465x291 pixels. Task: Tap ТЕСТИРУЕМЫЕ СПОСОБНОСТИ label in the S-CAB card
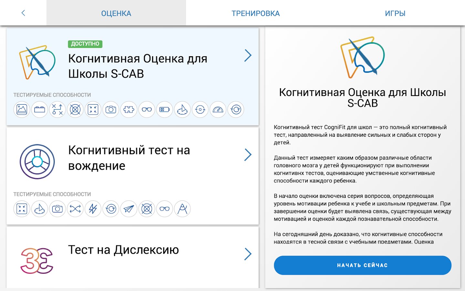52,95
